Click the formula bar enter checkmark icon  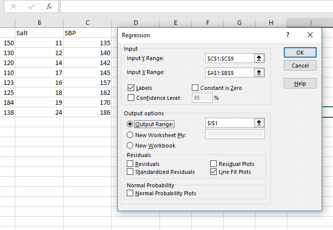point(31,6)
